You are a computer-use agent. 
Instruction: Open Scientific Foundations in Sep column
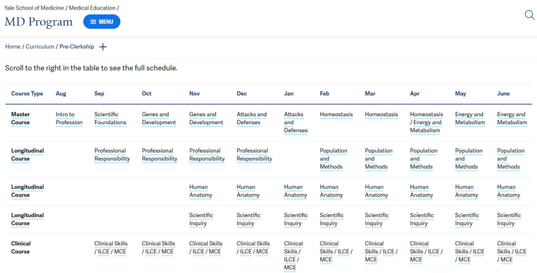pyautogui.click(x=110, y=118)
